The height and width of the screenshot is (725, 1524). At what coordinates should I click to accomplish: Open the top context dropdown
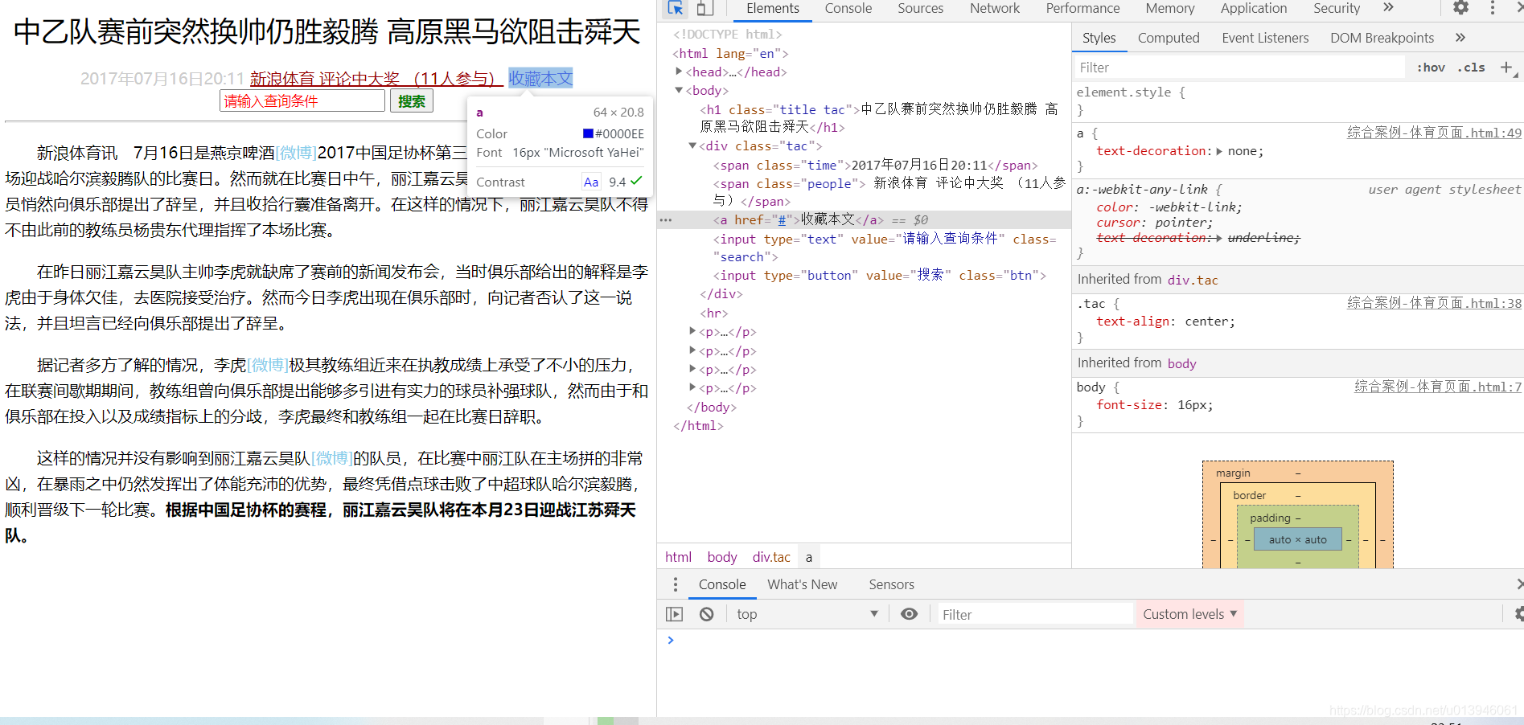click(x=807, y=614)
